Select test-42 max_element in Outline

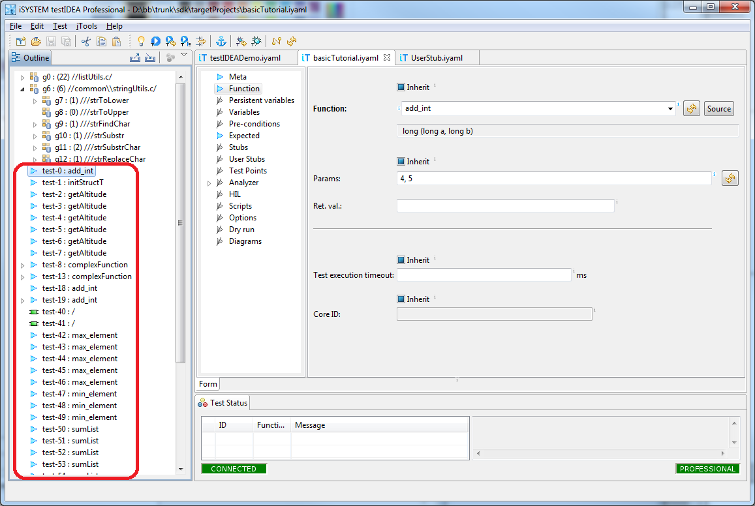point(80,335)
